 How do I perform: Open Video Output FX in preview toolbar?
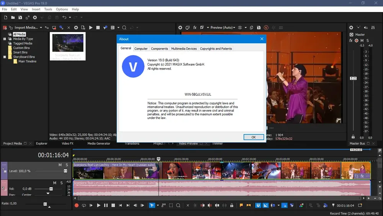tap(195, 28)
